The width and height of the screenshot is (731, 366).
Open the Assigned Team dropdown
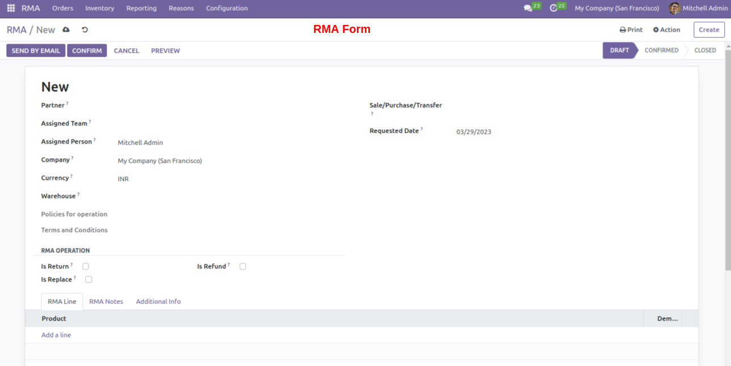pos(227,124)
